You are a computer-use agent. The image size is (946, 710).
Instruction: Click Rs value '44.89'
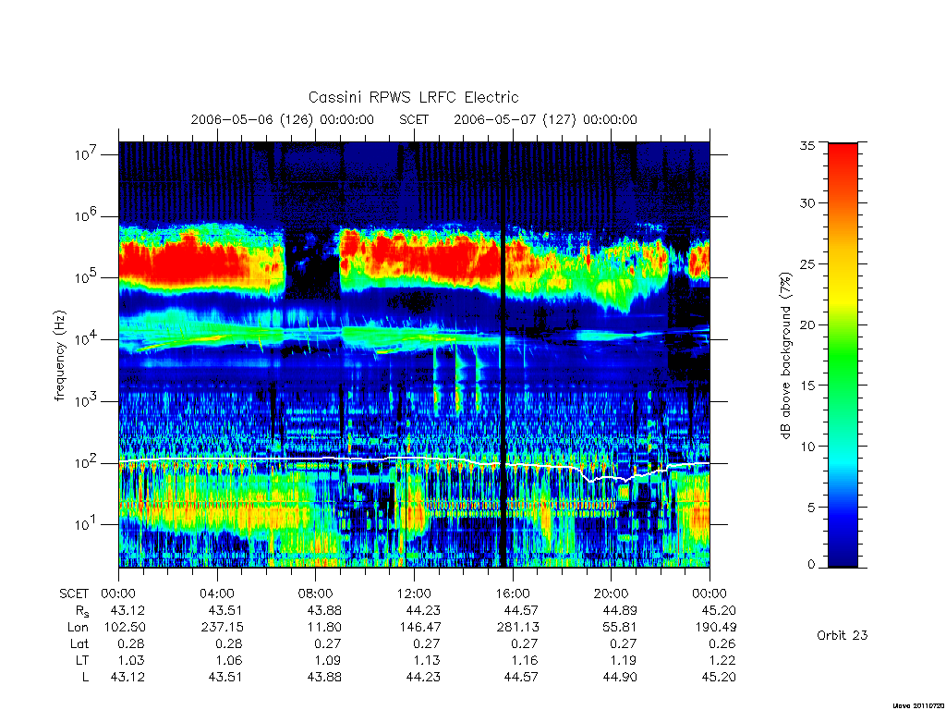click(620, 610)
